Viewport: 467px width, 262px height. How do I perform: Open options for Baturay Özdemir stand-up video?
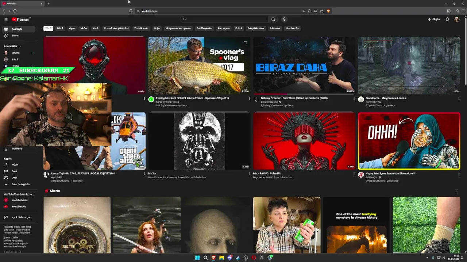(354, 99)
